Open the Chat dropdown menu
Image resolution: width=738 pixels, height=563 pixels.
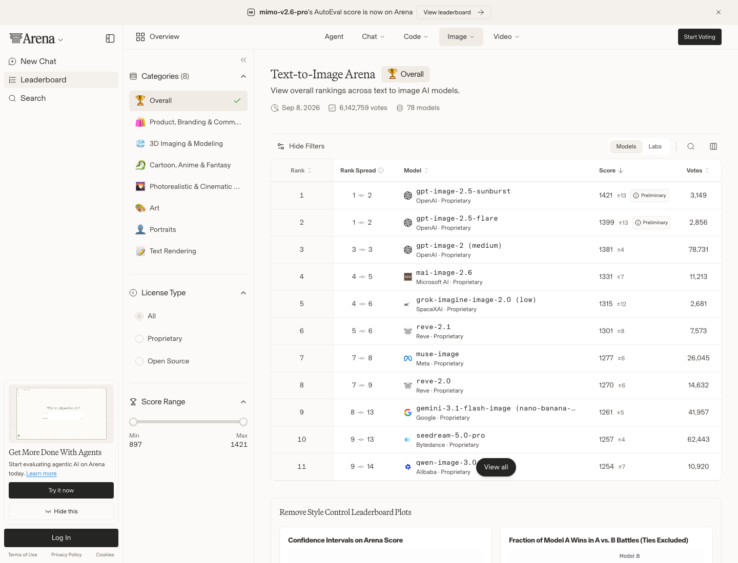point(373,37)
